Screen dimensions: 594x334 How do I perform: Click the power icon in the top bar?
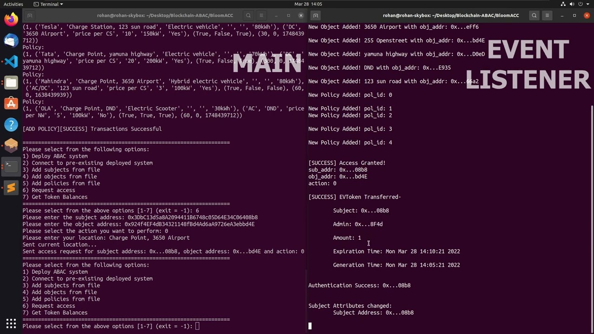(x=581, y=4)
